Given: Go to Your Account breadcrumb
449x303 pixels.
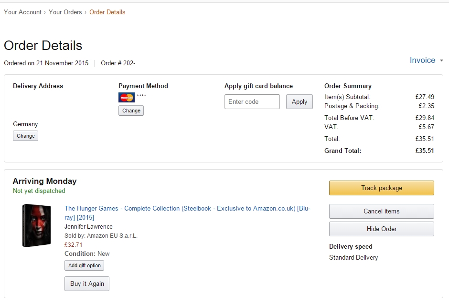Looking at the screenshot, I should [22, 12].
